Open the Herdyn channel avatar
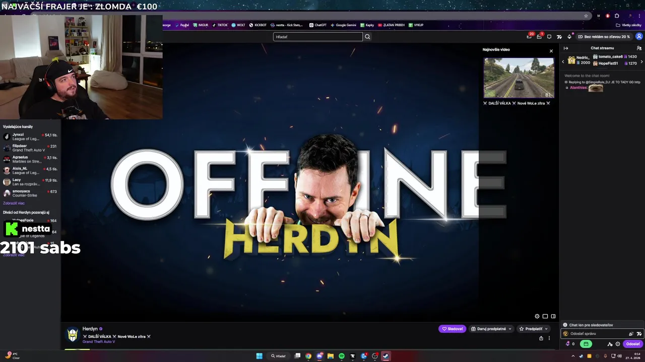Viewport: 645px width, 362px height. click(73, 334)
